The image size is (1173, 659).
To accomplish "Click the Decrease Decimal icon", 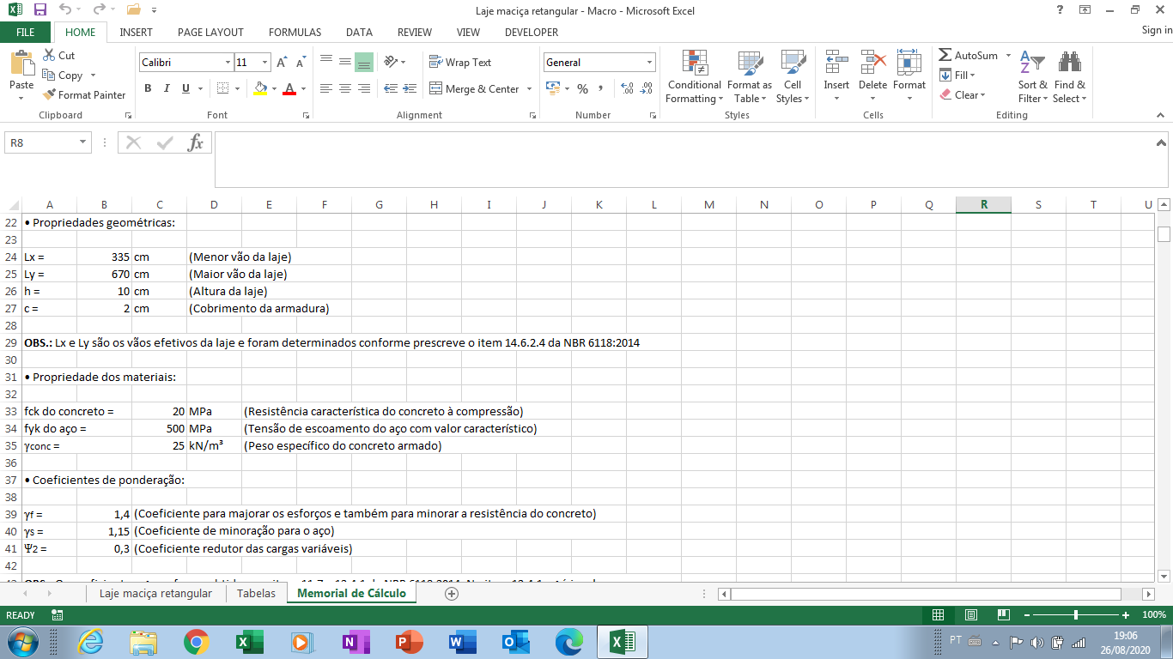I will coord(645,88).
